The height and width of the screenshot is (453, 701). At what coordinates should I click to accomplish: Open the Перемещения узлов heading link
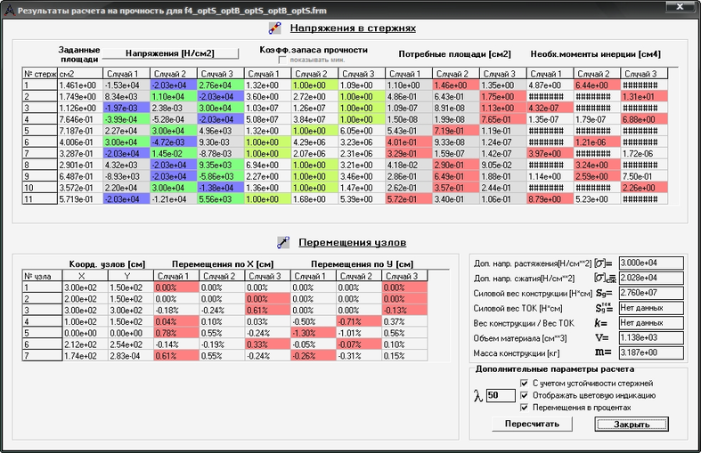[353, 243]
